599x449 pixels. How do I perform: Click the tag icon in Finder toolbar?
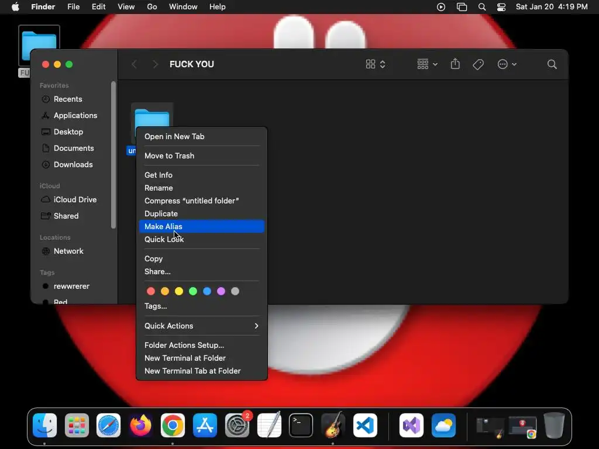click(x=478, y=64)
